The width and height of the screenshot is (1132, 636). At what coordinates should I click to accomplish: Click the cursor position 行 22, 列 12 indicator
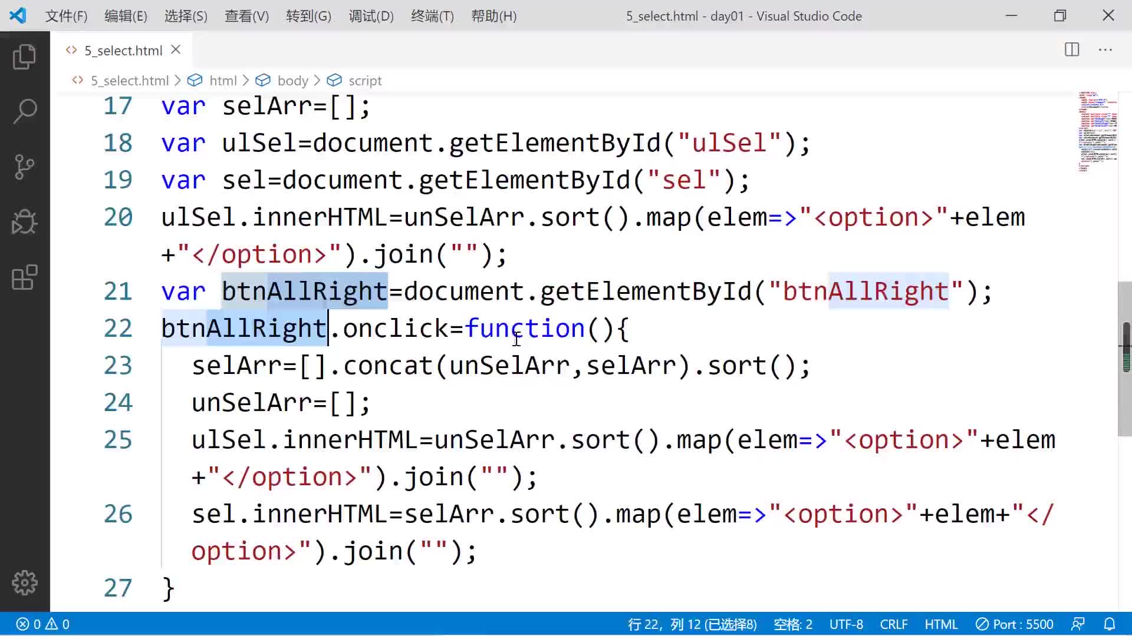click(692, 624)
